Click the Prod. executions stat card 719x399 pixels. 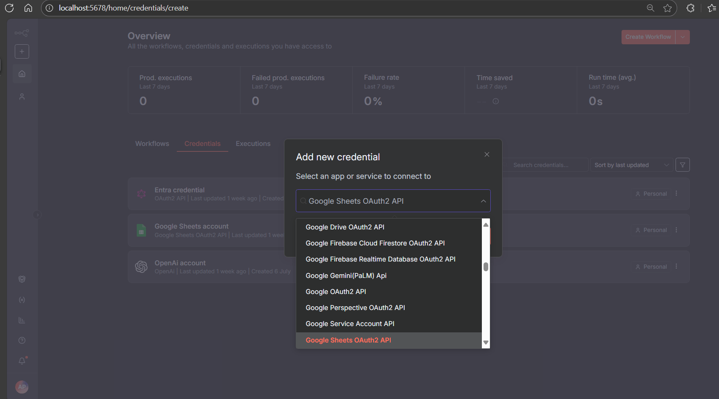pos(184,90)
